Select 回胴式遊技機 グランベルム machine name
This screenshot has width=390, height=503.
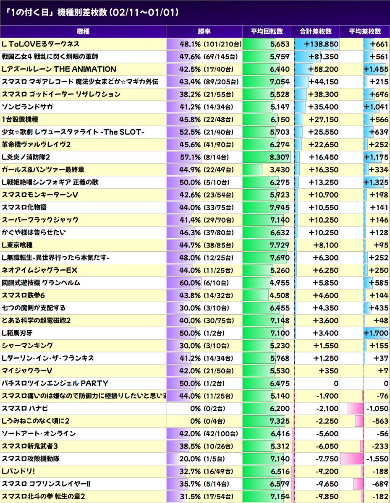[x=41, y=283]
